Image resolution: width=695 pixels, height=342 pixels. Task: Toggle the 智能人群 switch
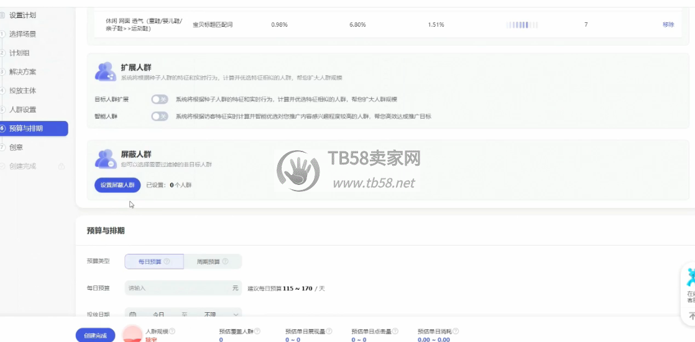[x=160, y=116]
